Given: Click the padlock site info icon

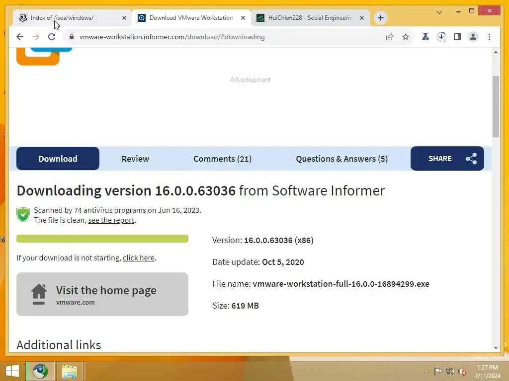Looking at the screenshot, I should [x=72, y=37].
